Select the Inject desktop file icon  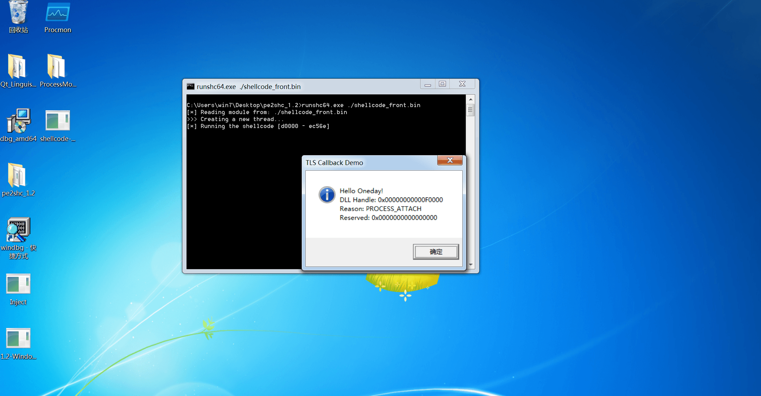(18, 284)
